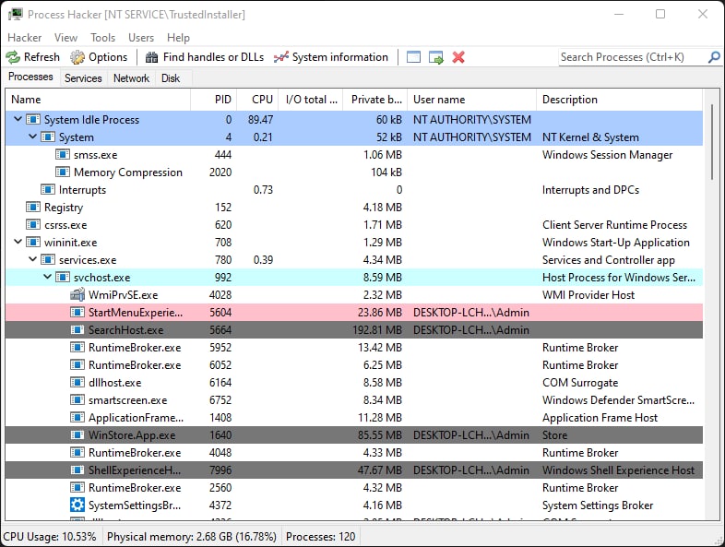The height and width of the screenshot is (547, 725).
Task: Switch to the Services tab
Action: (x=83, y=78)
